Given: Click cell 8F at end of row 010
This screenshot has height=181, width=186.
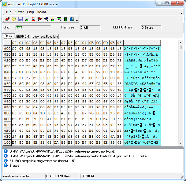Looking at the screenshot, I should pyautogui.click(x=119, y=54).
